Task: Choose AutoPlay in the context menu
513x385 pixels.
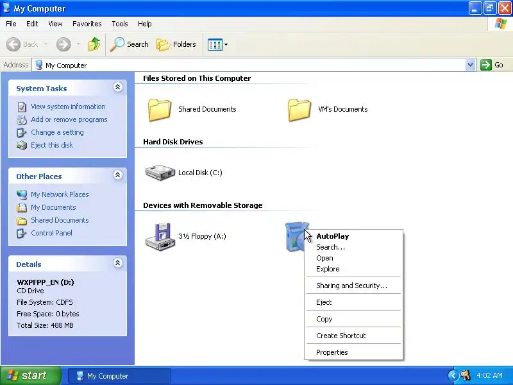Action: pos(354,236)
